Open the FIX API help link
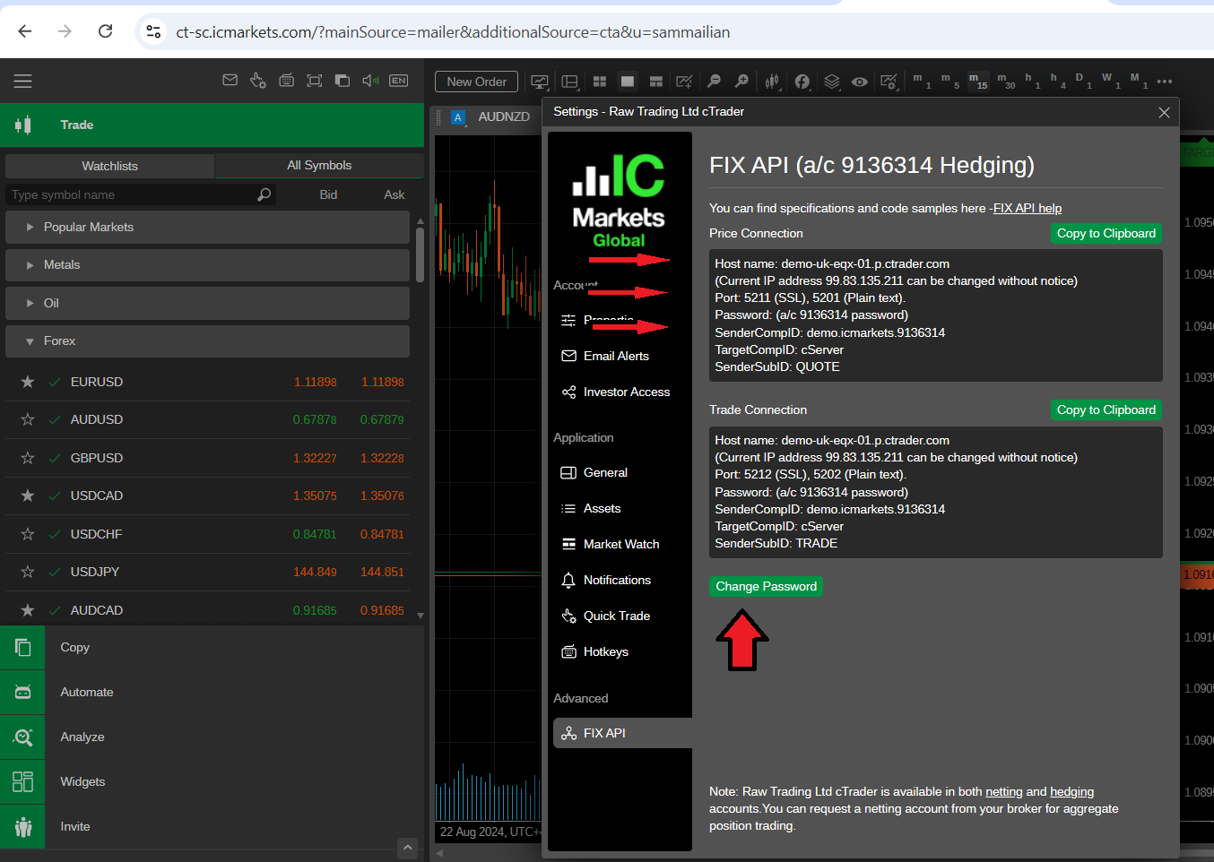This screenshot has height=862, width=1214. 1028,208
